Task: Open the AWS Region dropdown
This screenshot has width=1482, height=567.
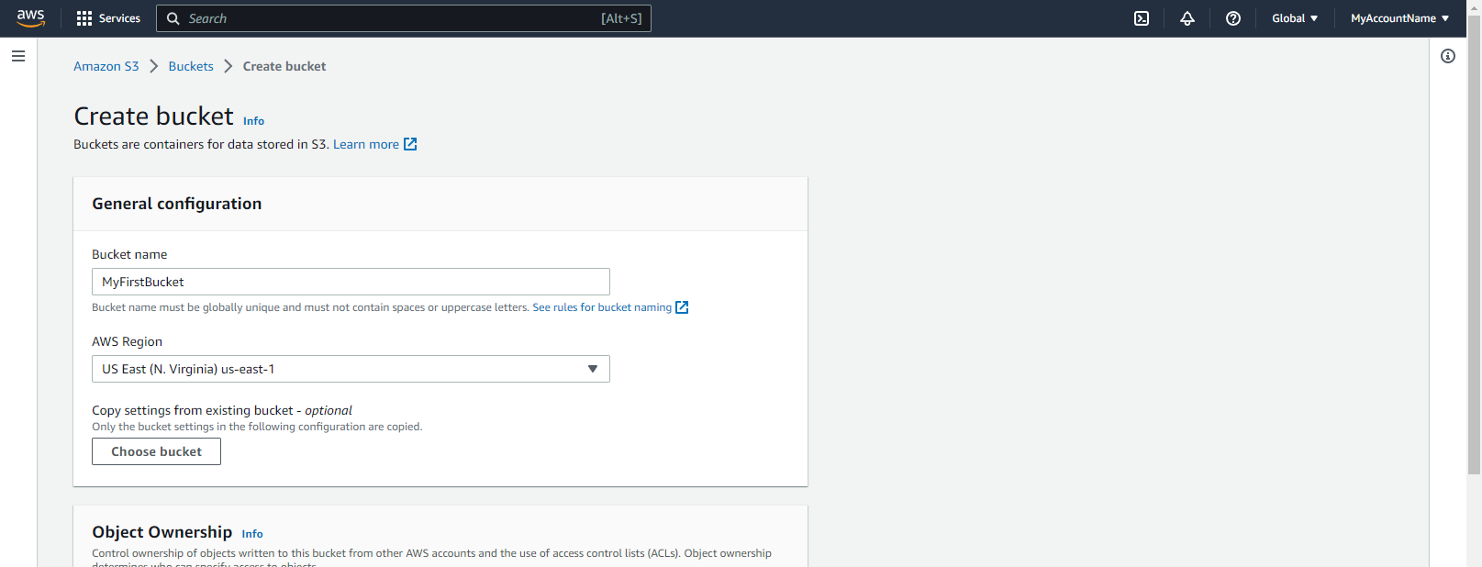Action: pos(351,369)
